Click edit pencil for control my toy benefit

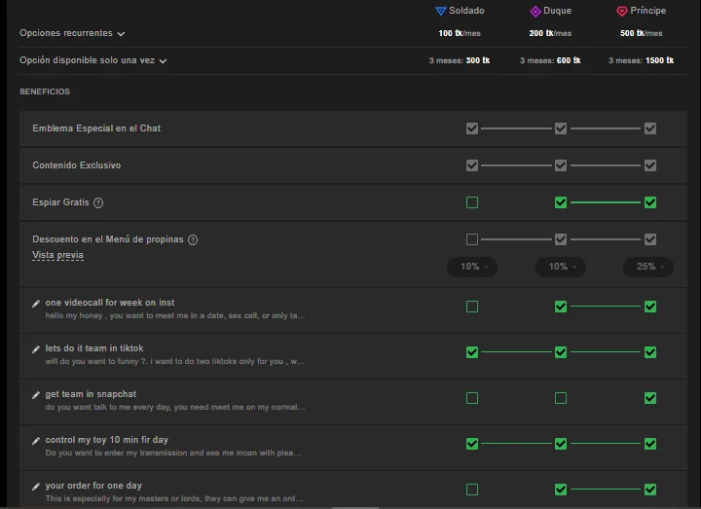pos(36,441)
